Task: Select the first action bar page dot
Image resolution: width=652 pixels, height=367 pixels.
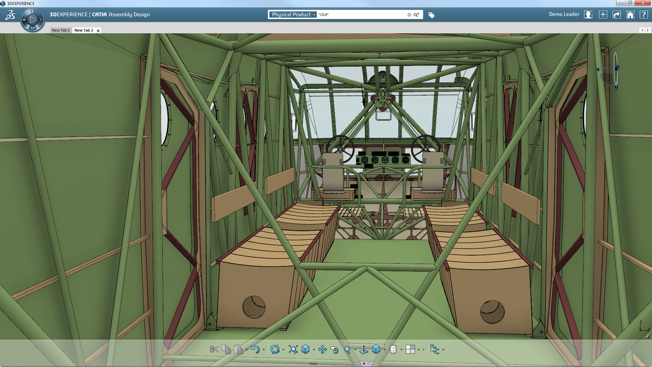Action: [350, 364]
